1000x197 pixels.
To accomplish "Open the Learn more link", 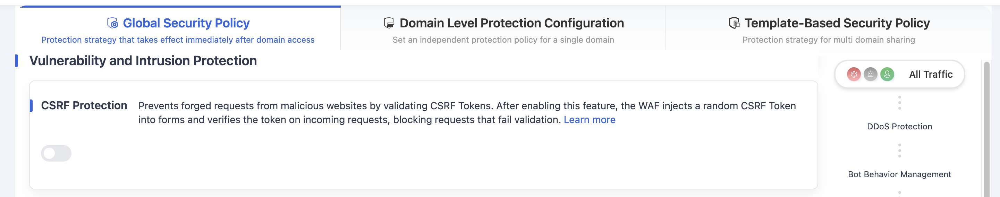I will click(x=589, y=120).
